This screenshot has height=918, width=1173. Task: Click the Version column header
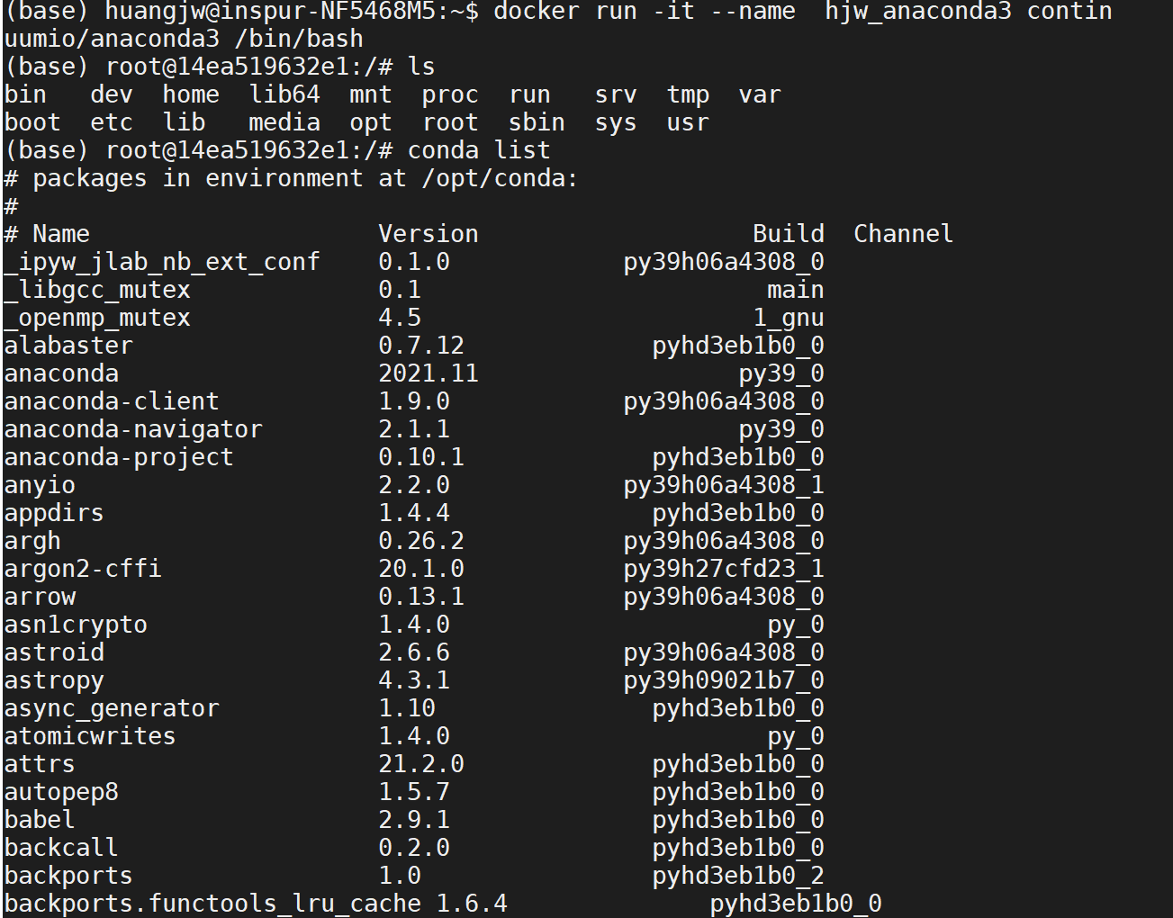[x=429, y=234]
